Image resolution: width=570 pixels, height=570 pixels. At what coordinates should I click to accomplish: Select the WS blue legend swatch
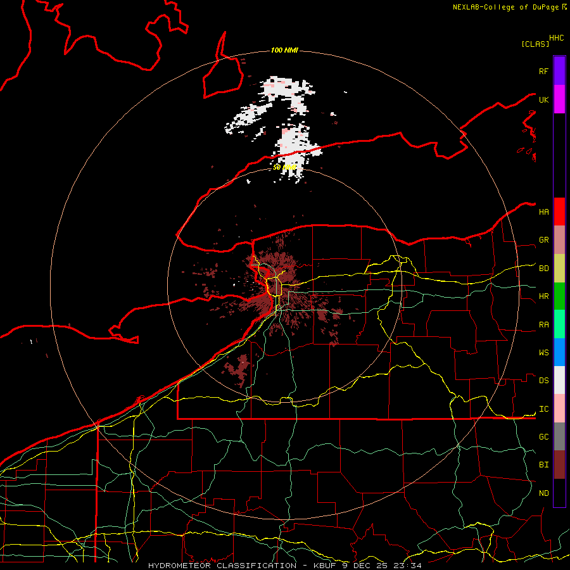point(559,352)
